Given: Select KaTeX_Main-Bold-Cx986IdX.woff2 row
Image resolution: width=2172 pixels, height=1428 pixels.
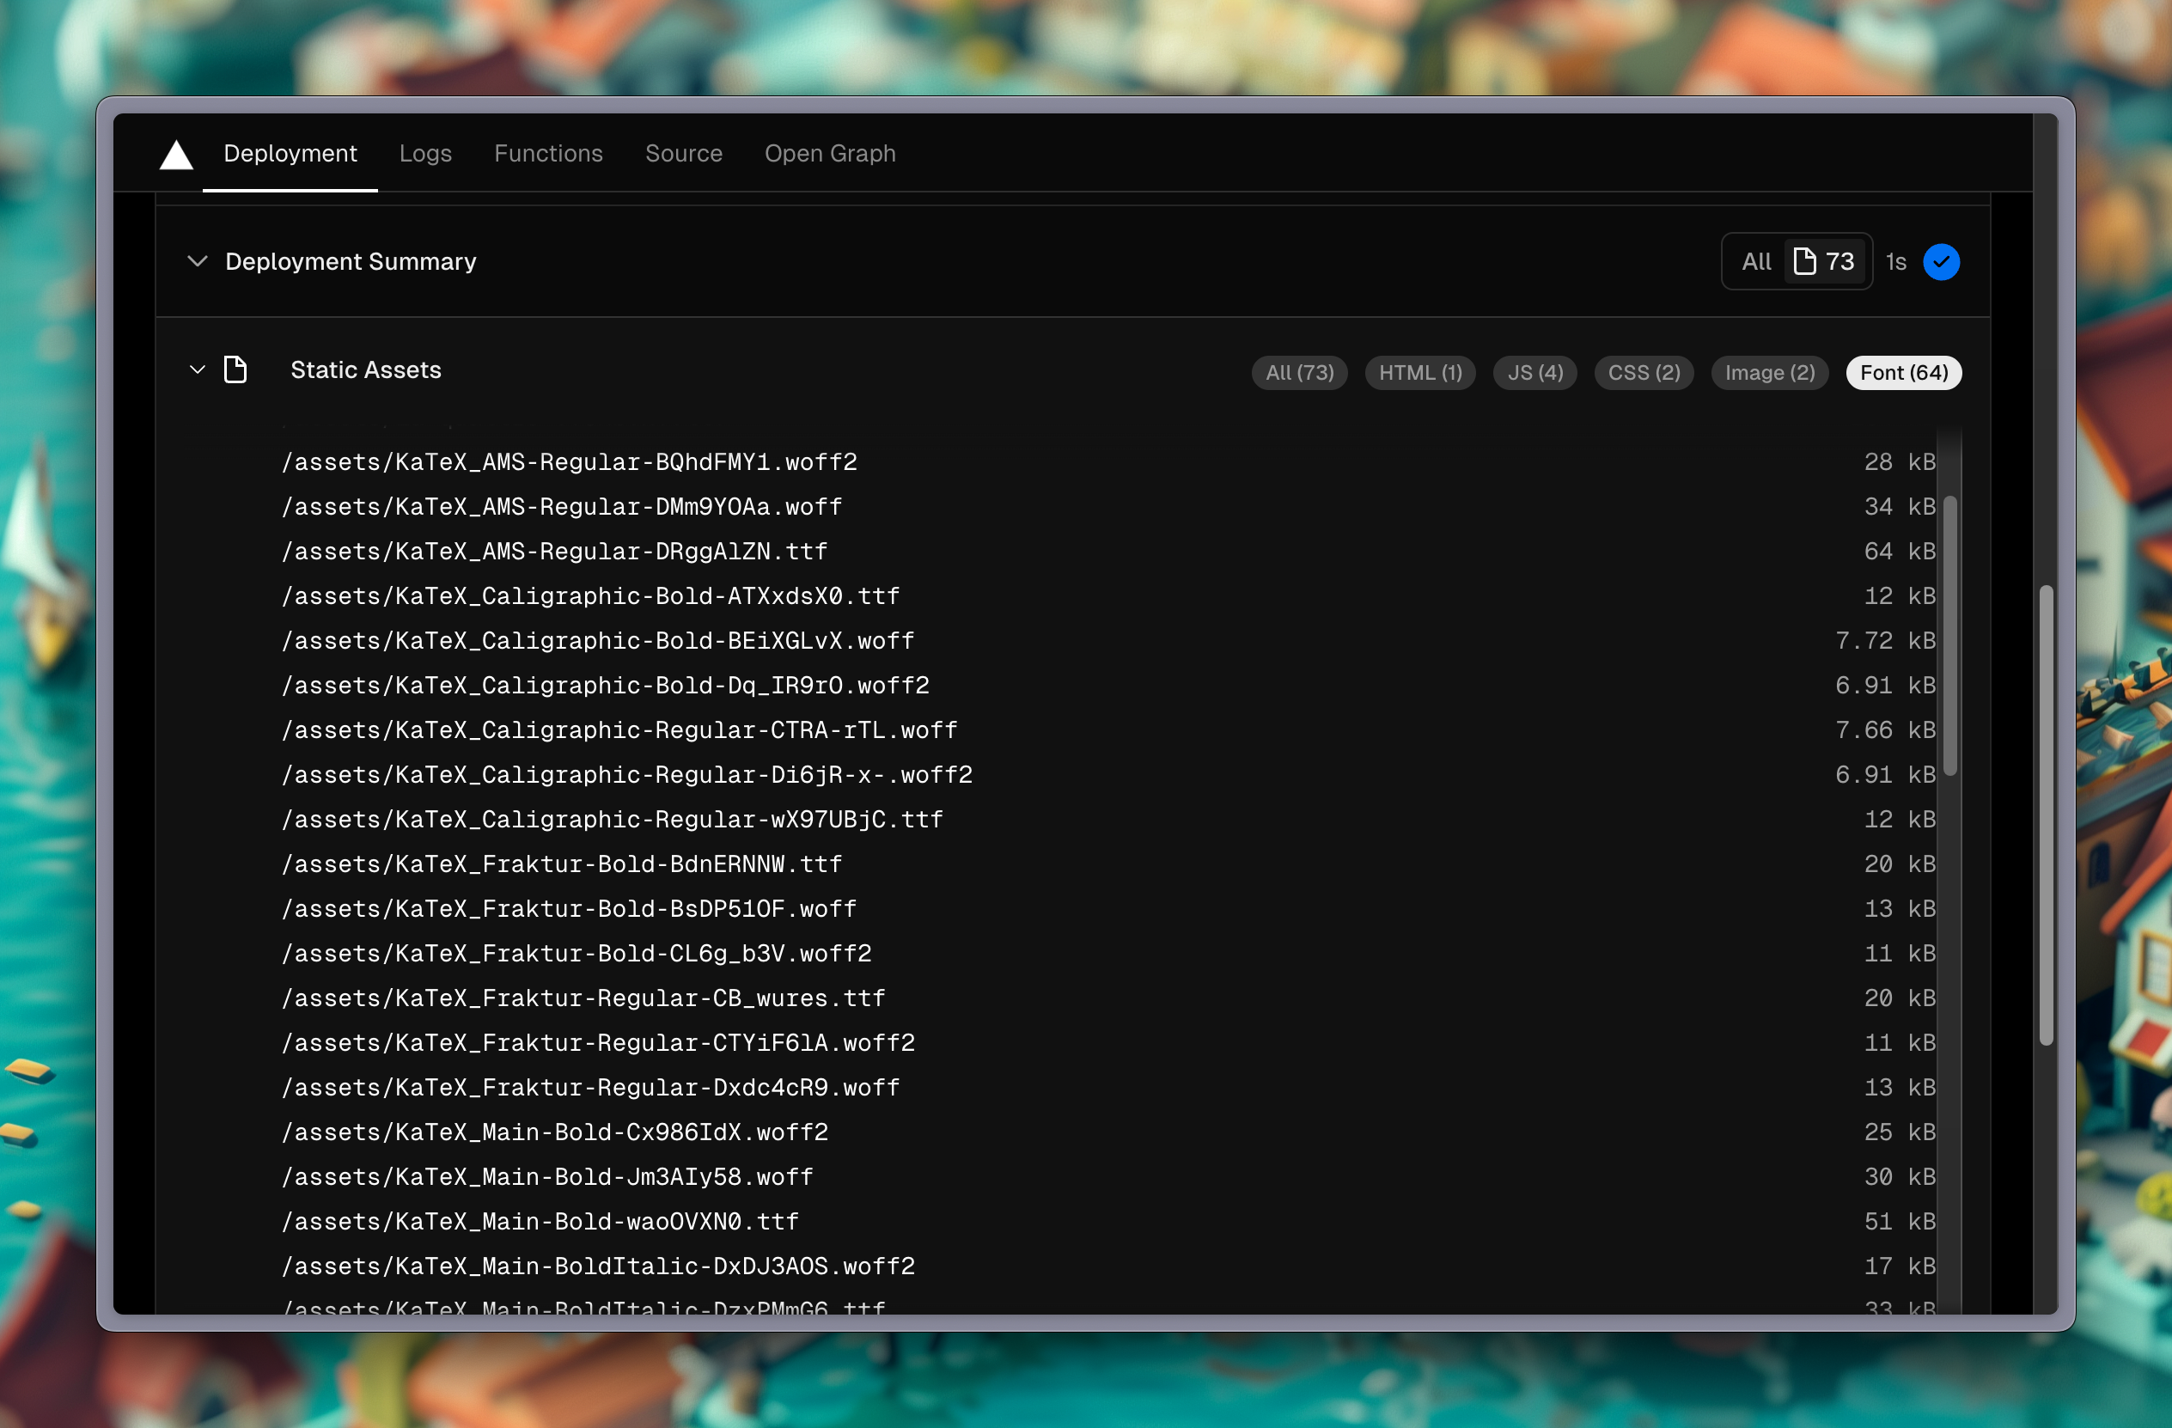Looking at the screenshot, I should click(1107, 1132).
